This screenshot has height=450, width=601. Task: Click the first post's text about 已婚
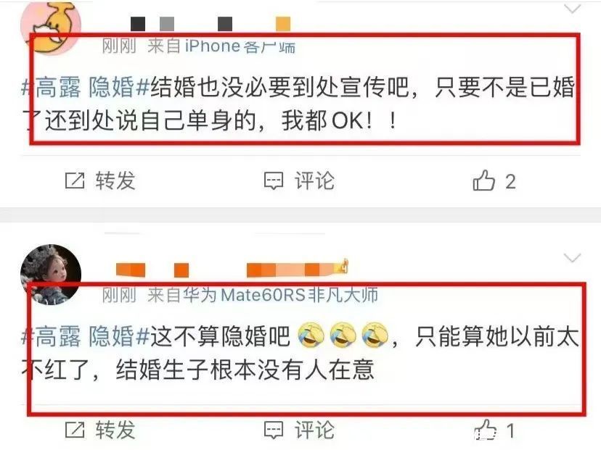click(298, 104)
